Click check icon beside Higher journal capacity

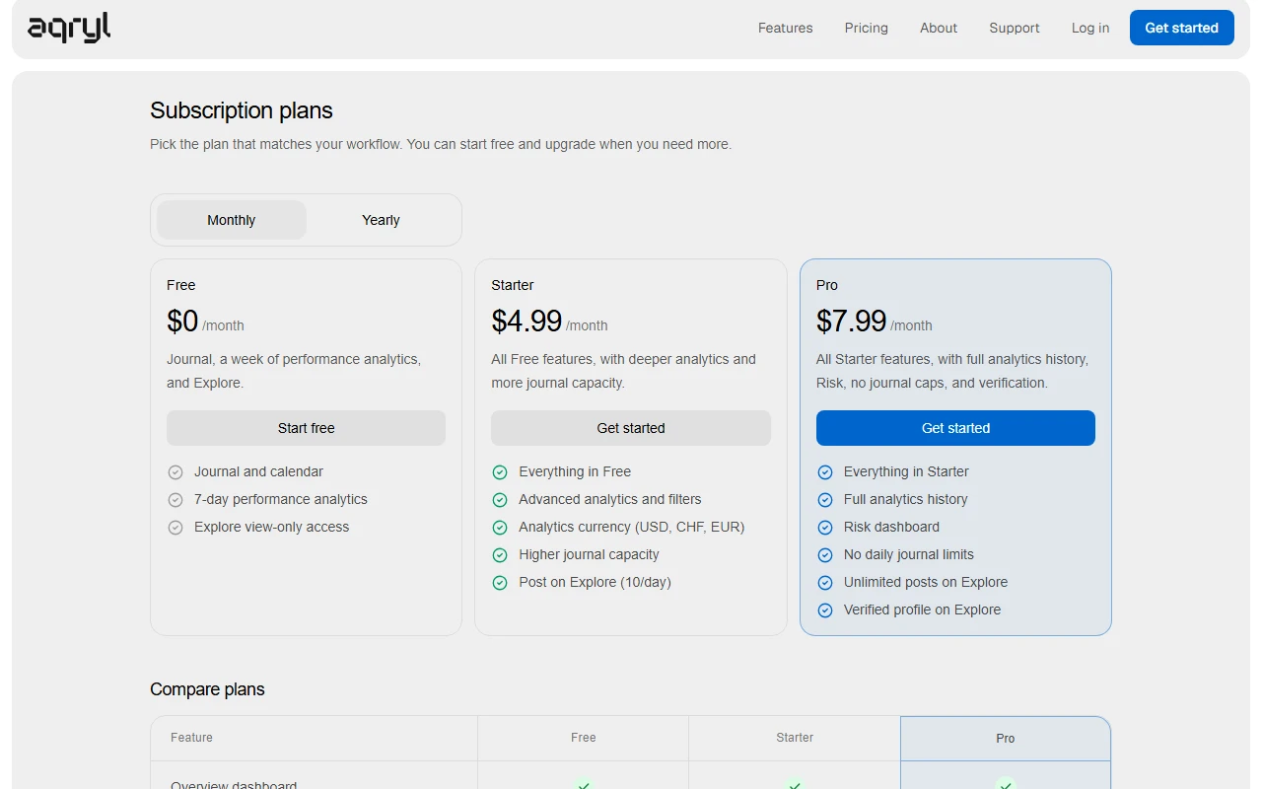(500, 555)
